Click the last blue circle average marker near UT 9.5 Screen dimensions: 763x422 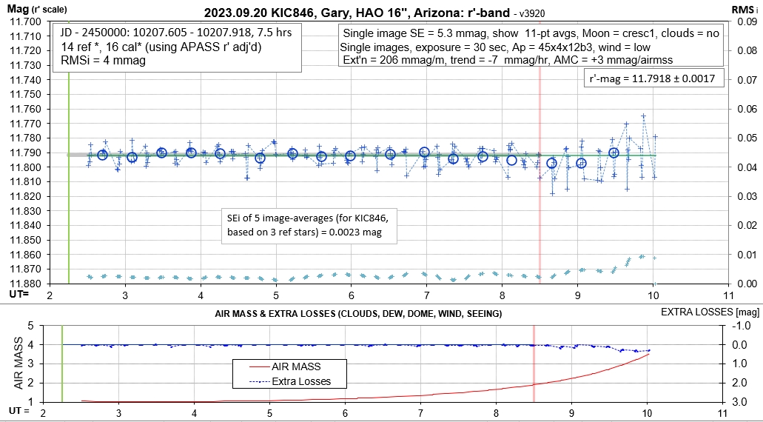coord(614,153)
